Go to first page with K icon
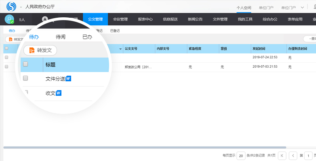The image size is (316, 161). point(282,155)
